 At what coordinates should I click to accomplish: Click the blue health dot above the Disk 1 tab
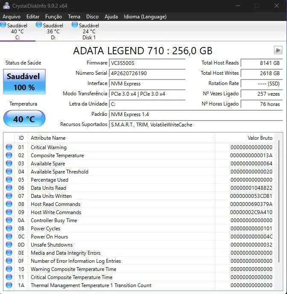point(75,24)
